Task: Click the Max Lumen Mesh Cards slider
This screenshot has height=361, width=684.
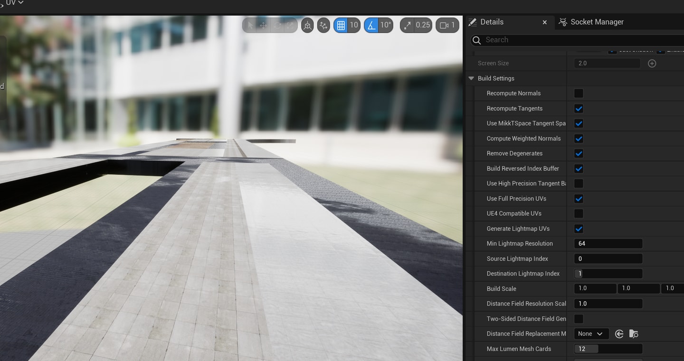Action: [608, 349]
